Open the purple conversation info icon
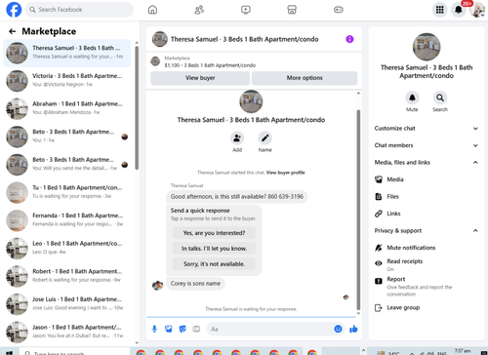Screen dimensions: 488x355 [x=349, y=39]
